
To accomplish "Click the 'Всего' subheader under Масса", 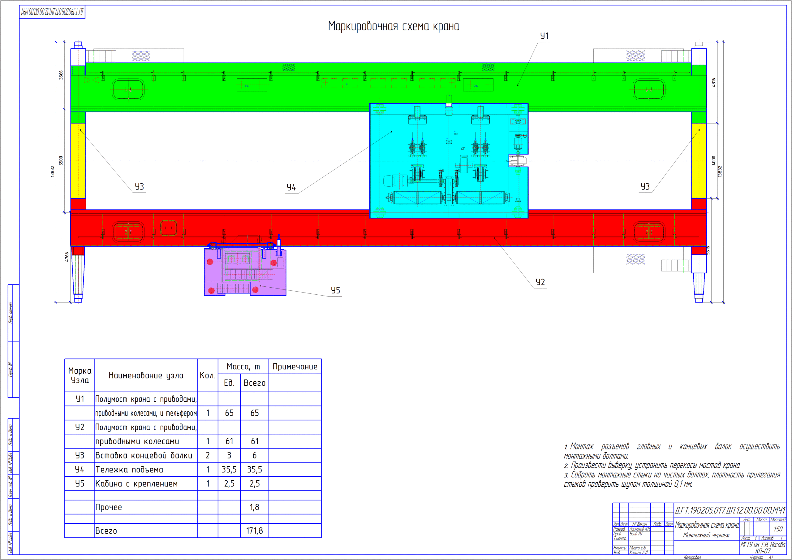I will (255, 383).
